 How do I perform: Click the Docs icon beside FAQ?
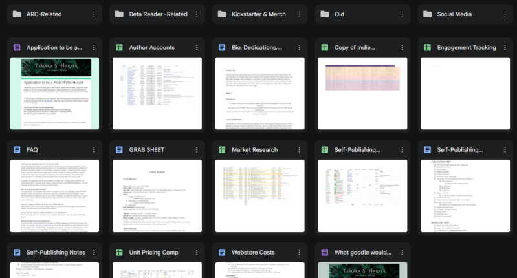click(17, 150)
